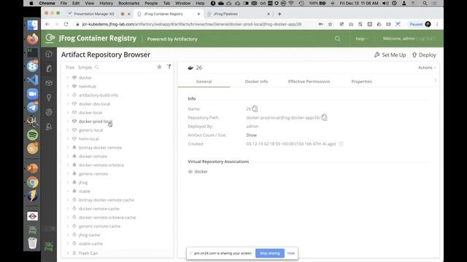467x262 pixels.
Task: Expand the helmhub repository node
Action: [68, 86]
